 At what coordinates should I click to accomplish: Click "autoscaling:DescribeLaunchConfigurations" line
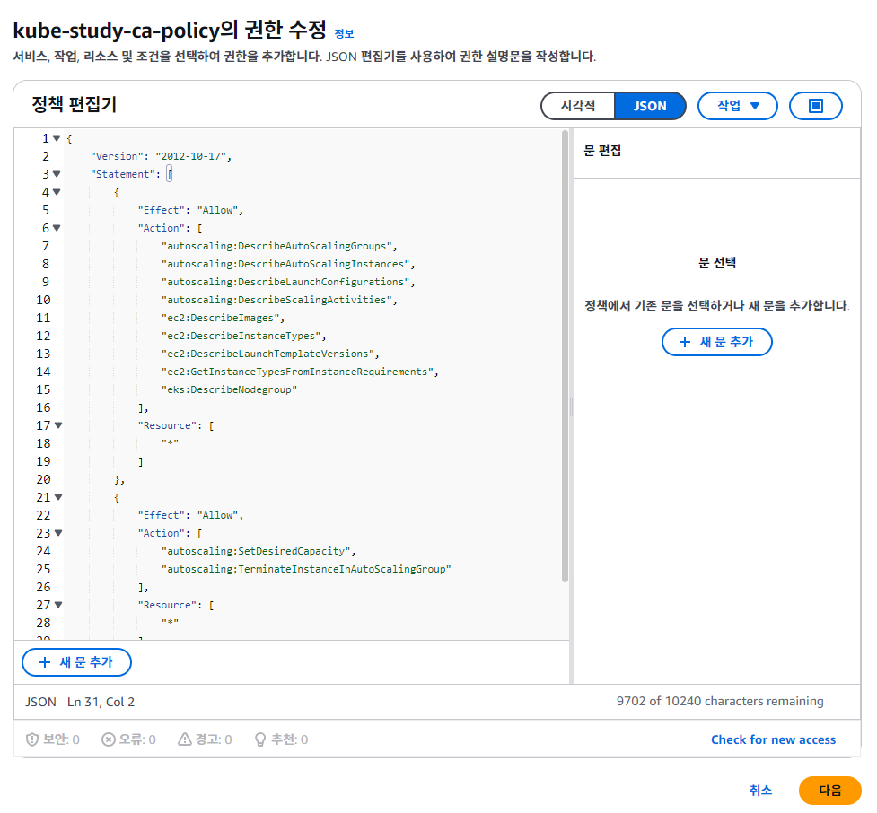click(288, 282)
